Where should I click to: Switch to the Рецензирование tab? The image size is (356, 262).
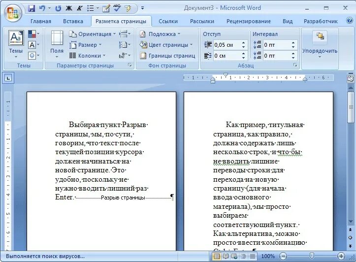249,21
